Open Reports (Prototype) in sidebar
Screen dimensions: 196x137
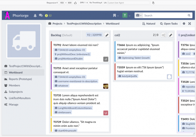coord(23,79)
